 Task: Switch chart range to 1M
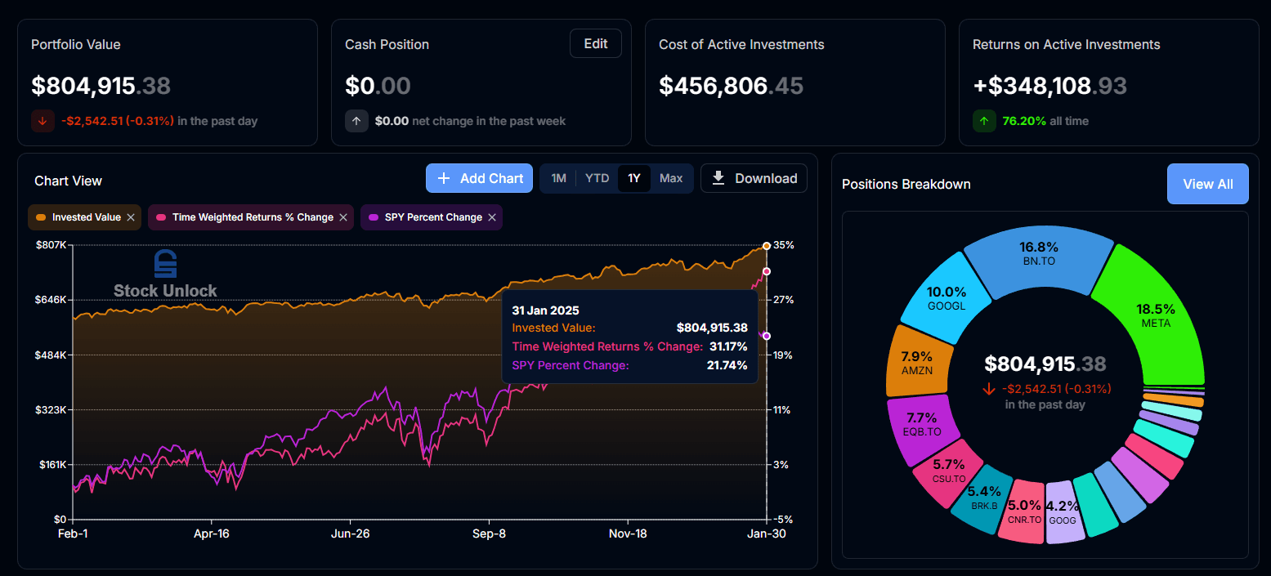coord(558,178)
